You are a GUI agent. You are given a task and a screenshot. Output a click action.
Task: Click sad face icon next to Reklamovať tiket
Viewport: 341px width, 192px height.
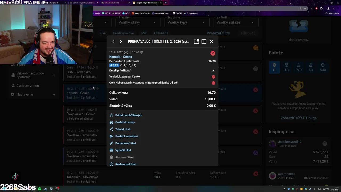[x=111, y=164]
